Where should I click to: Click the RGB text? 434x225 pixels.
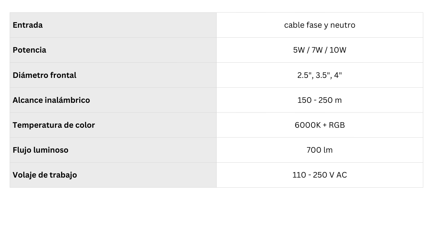pos(337,125)
